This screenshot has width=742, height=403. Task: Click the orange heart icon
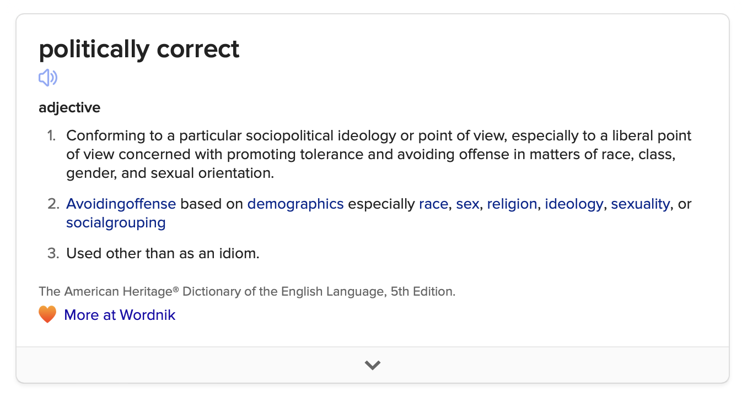click(47, 315)
